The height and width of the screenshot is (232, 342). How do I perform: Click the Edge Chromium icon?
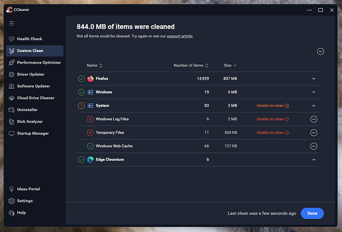pos(90,160)
